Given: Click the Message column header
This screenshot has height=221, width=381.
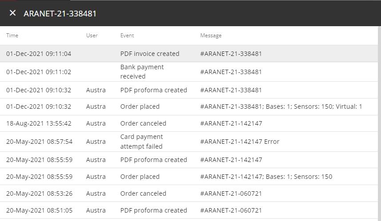Looking at the screenshot, I should pos(211,36).
